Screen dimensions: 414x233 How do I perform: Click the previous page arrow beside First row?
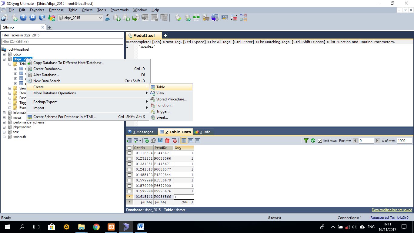click(355, 141)
